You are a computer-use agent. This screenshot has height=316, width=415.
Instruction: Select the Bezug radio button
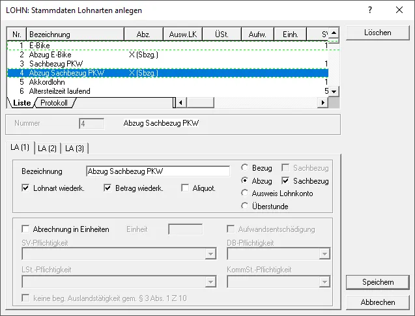coord(244,168)
